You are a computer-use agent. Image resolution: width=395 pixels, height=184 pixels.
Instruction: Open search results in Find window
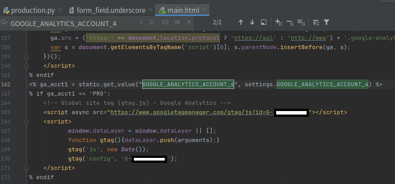coord(263,23)
